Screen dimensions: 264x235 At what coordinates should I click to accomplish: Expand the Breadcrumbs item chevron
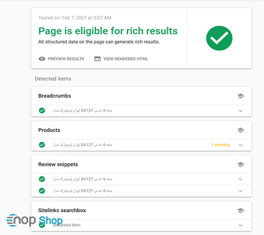[241, 110]
